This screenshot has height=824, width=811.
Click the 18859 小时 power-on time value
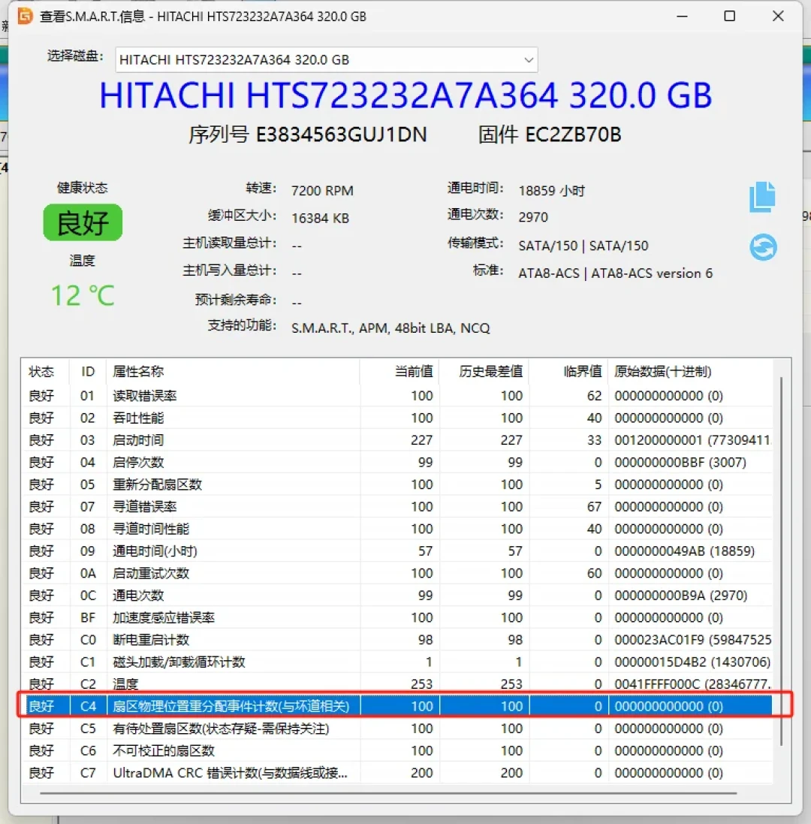pos(551,190)
